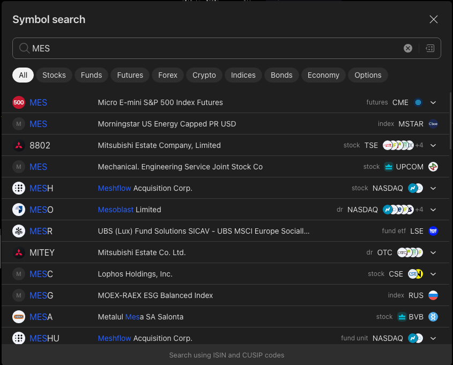Click the Mitsubishi logo beside 8802
Viewport: 453px width, 365px height.
coord(19,145)
